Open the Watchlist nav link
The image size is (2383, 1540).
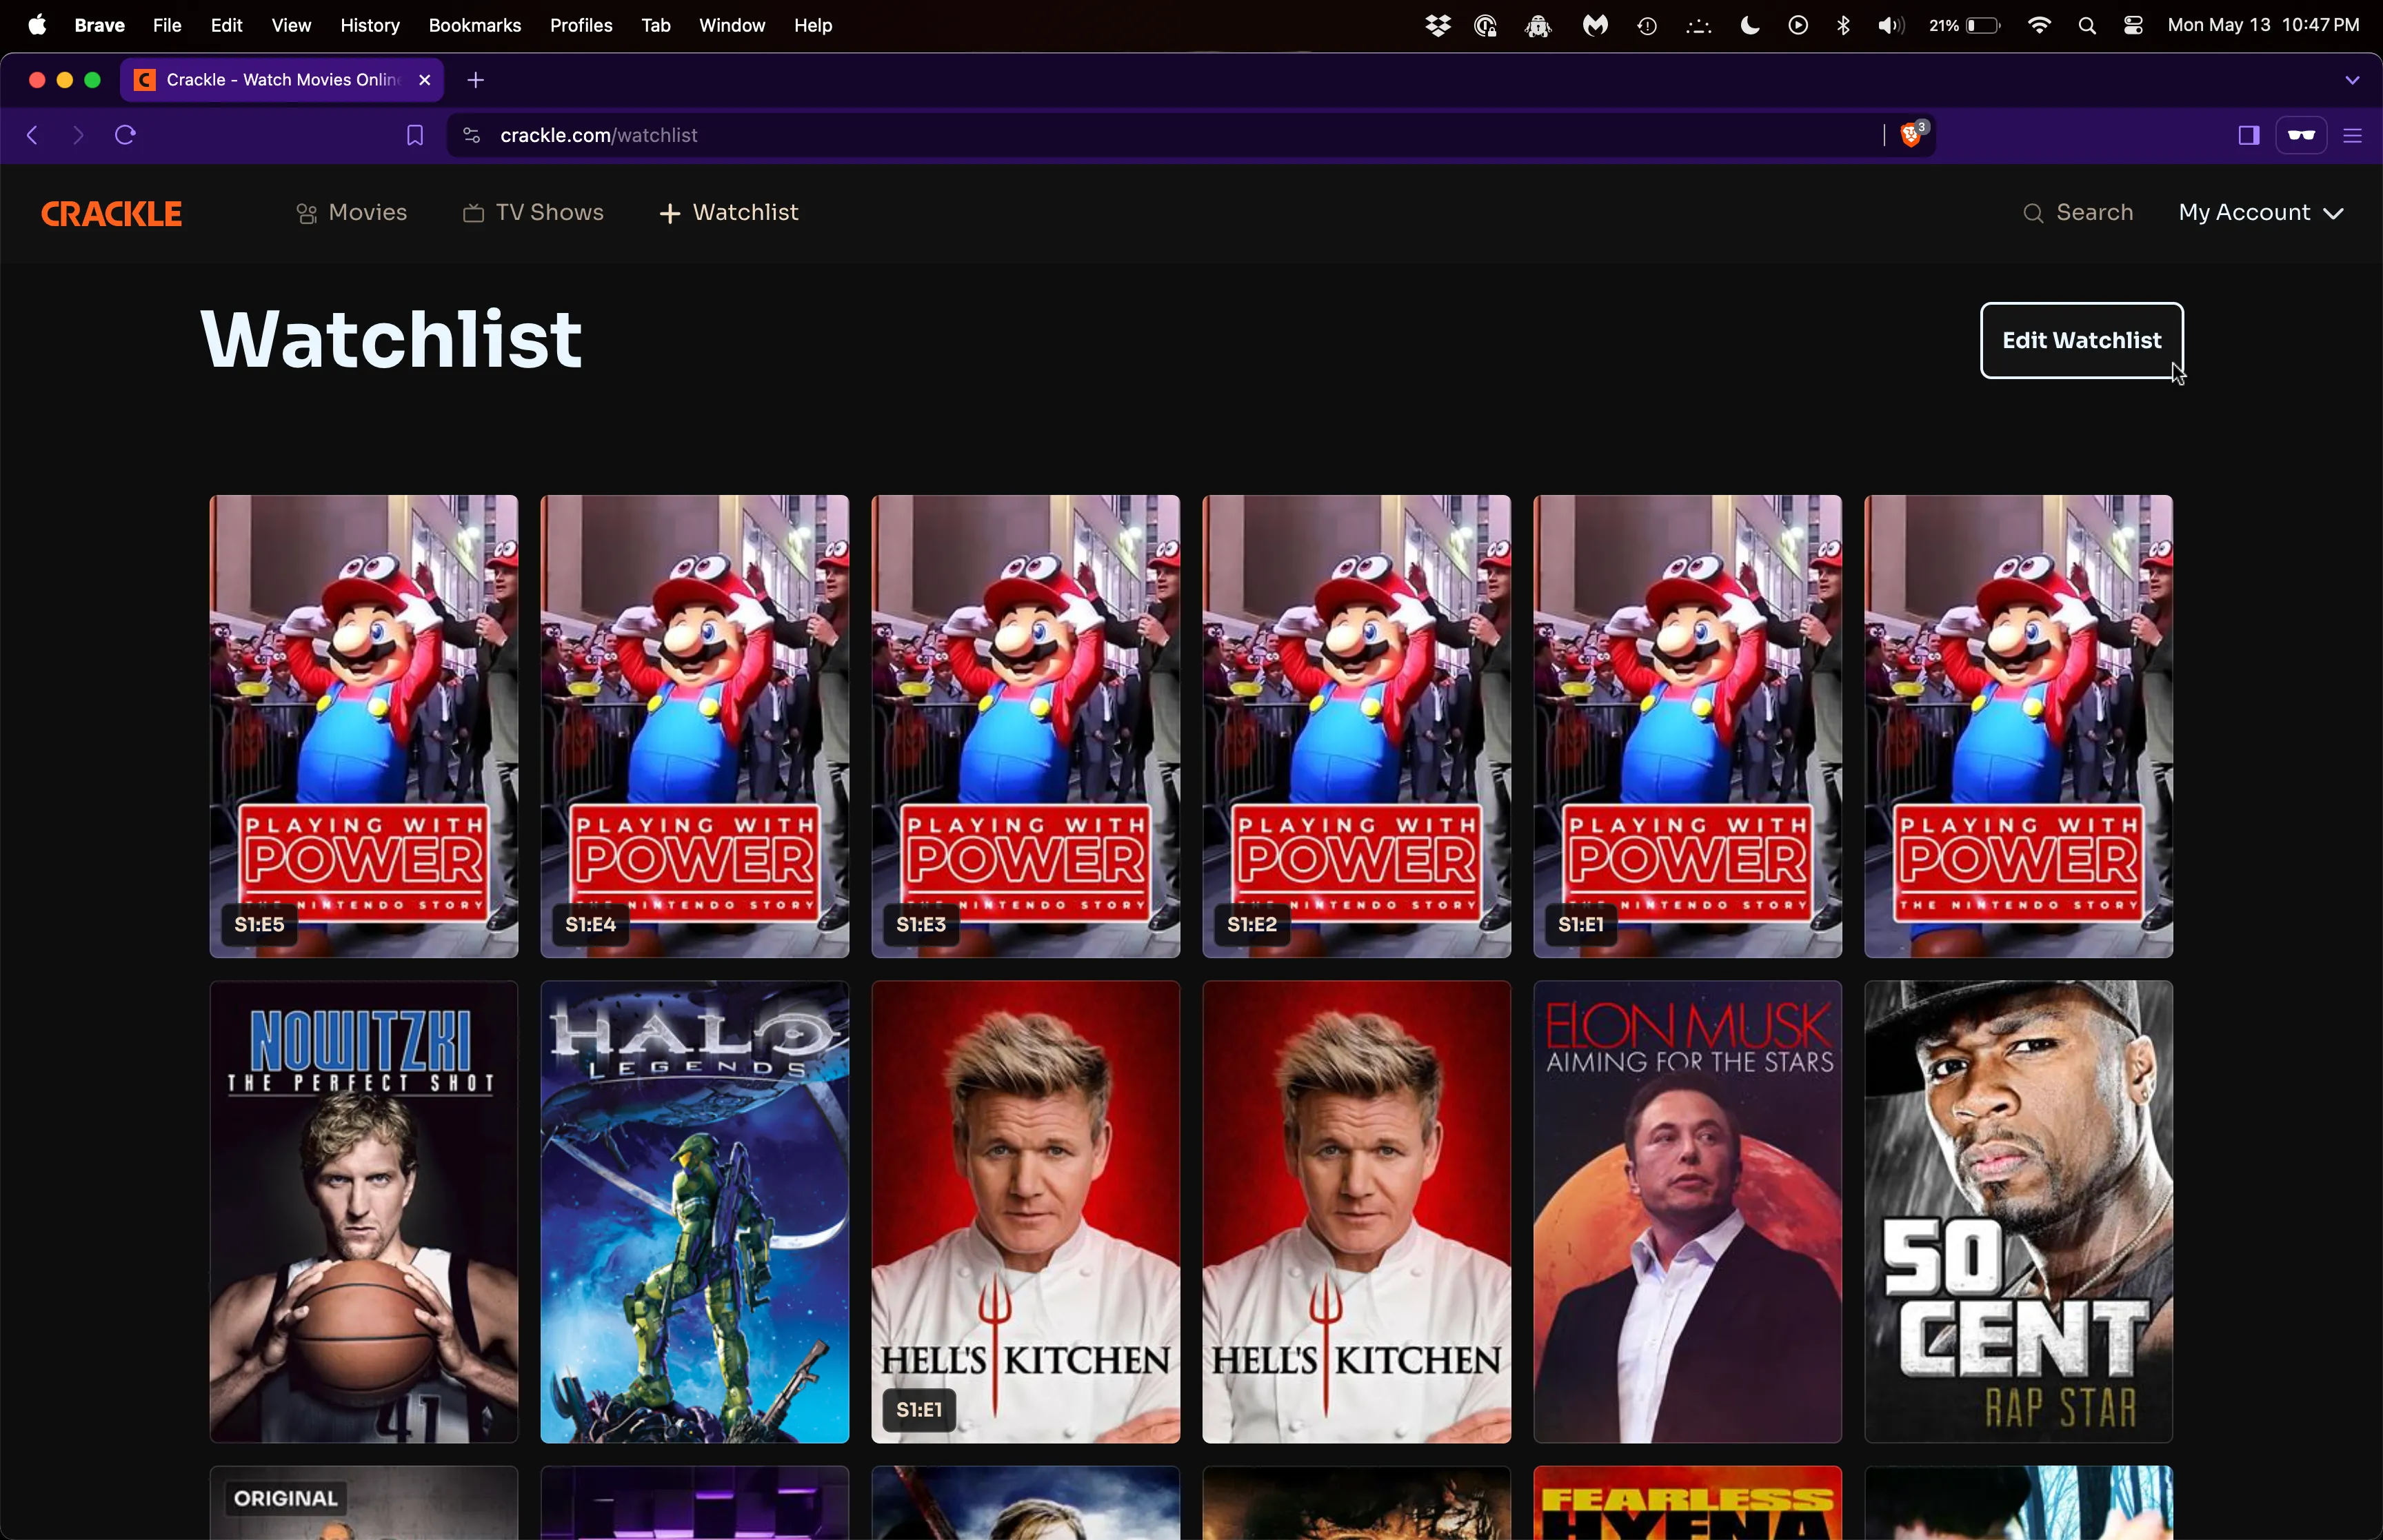[729, 213]
